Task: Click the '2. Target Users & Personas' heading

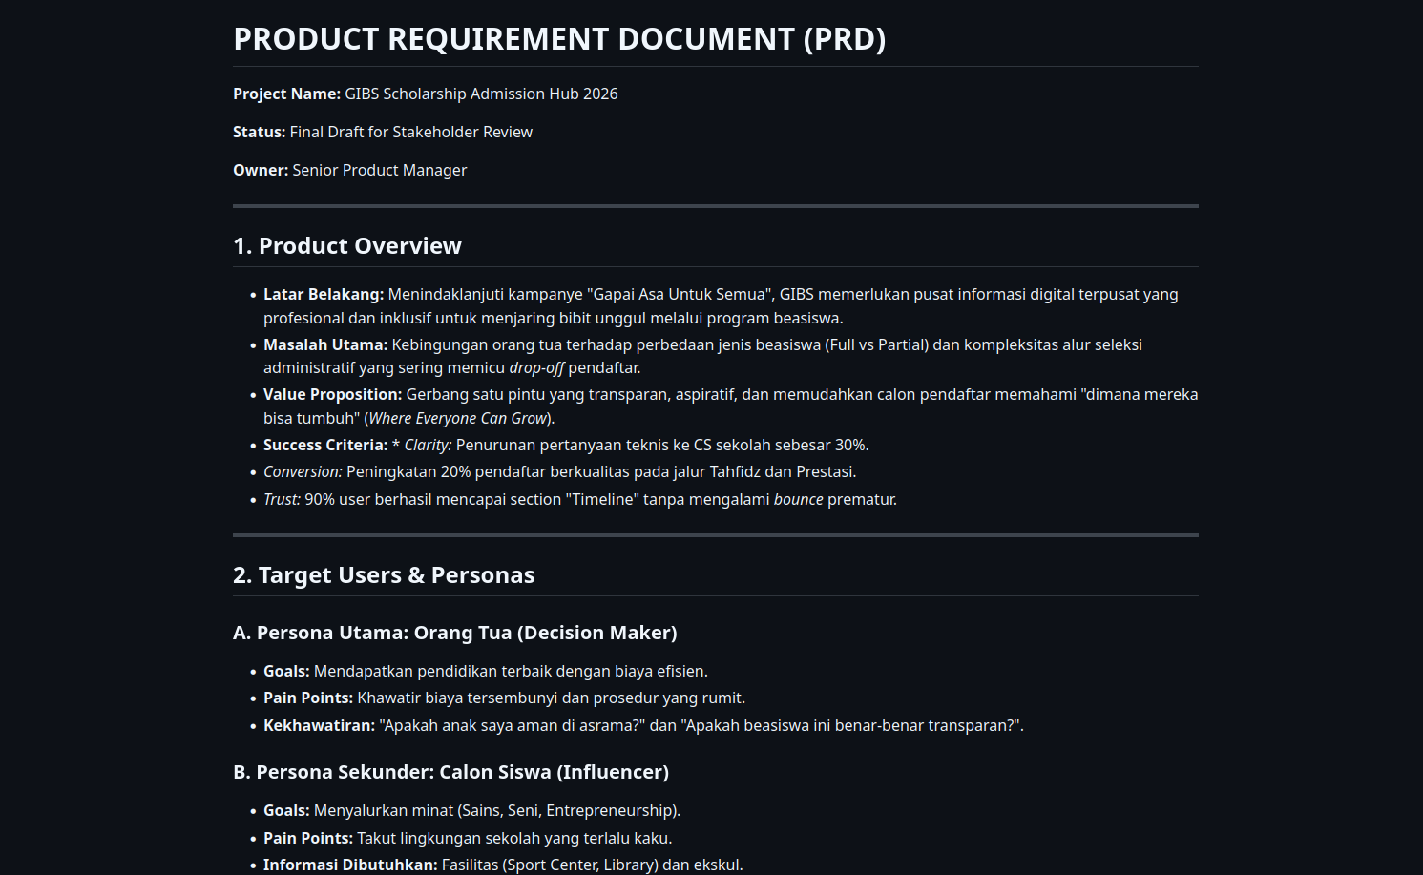Action: 384,575
